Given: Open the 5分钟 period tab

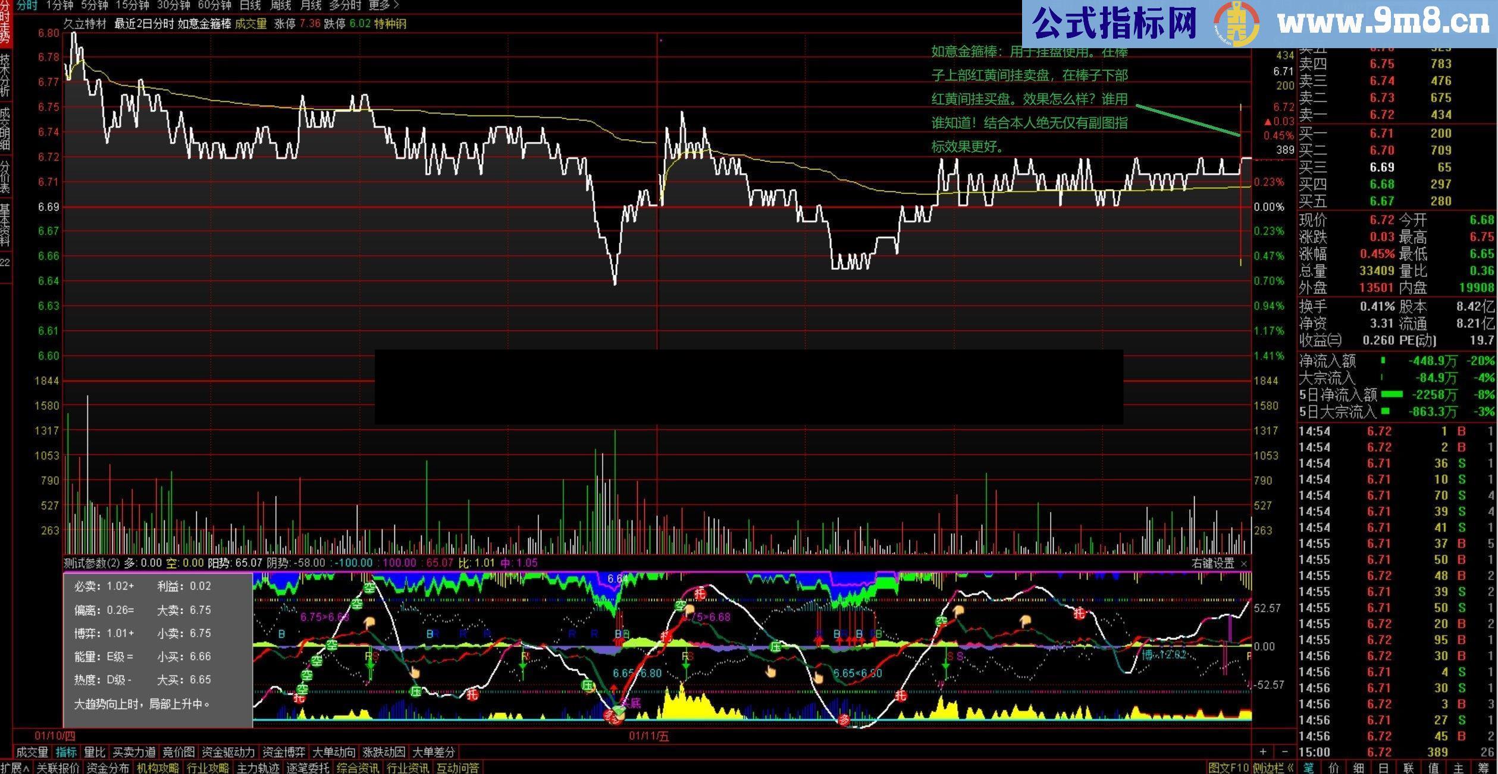Looking at the screenshot, I should click(95, 5).
